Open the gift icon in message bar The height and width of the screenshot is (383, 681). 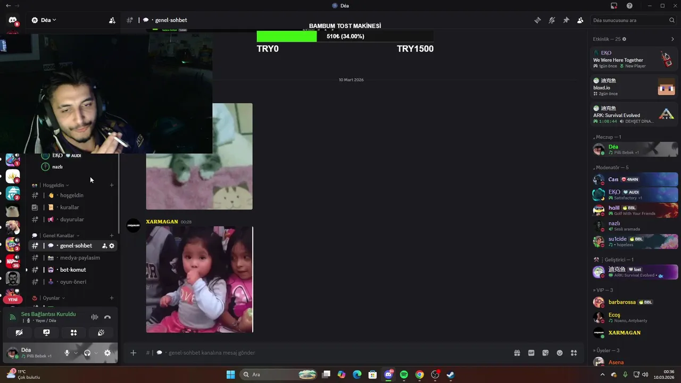click(x=517, y=353)
